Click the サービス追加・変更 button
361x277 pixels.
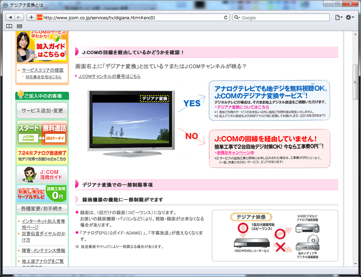pyautogui.click(x=42, y=111)
